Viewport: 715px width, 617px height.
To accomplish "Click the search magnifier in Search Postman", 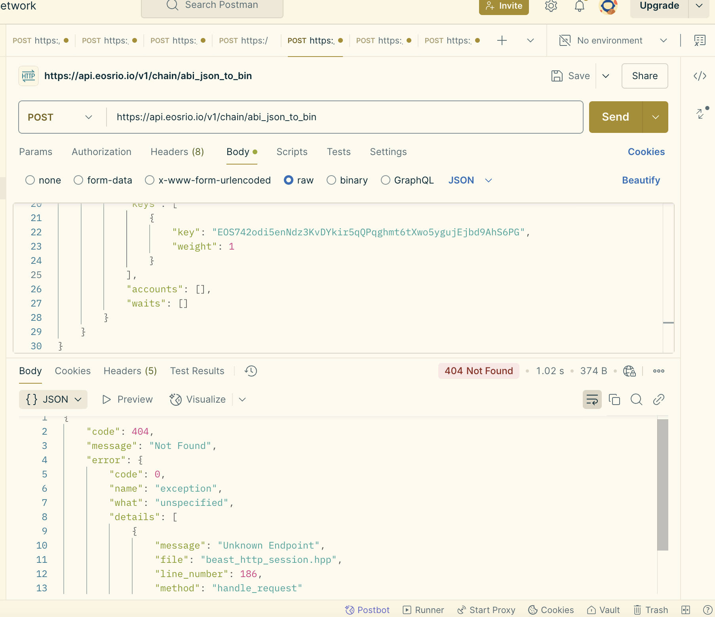I will click(172, 5).
